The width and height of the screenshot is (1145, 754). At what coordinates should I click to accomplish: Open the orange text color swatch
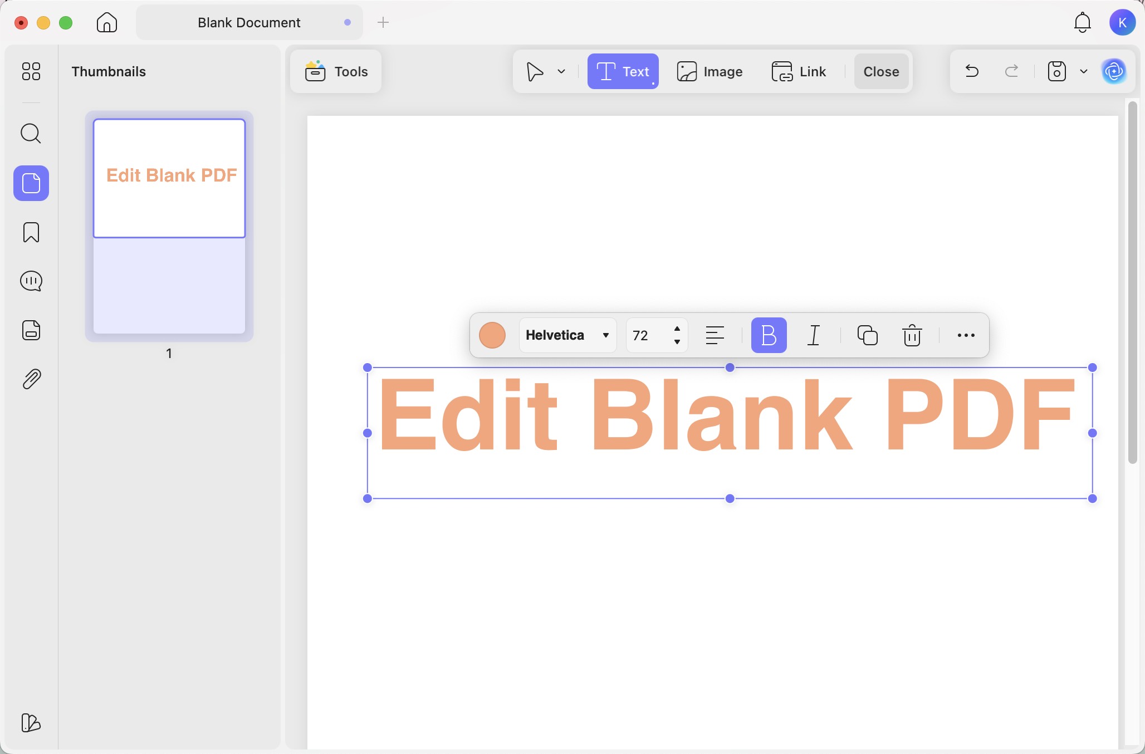click(x=492, y=335)
